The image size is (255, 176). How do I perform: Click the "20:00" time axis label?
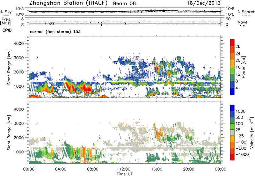pyautogui.click(x=189, y=169)
